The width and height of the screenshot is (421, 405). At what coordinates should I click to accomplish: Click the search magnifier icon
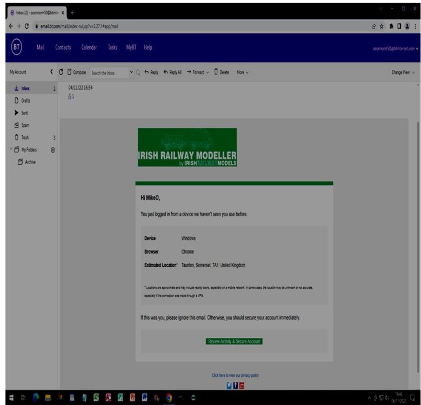click(138, 72)
